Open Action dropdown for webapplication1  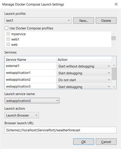click(x=84, y=73)
